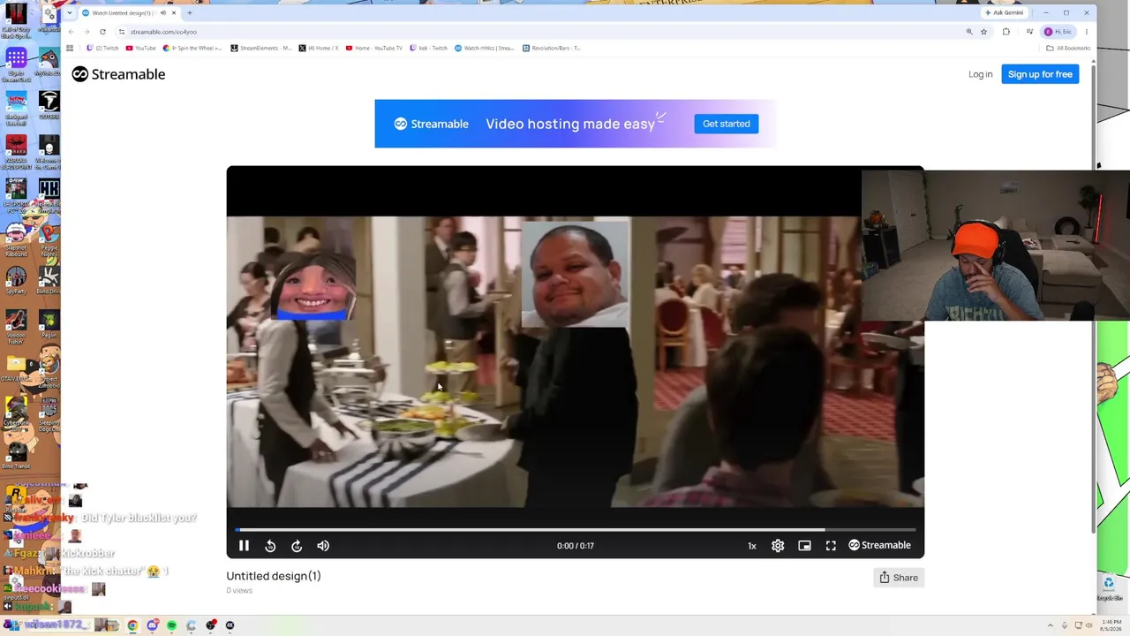Click the video progress bar
The width and height of the screenshot is (1130, 636).
(576, 530)
